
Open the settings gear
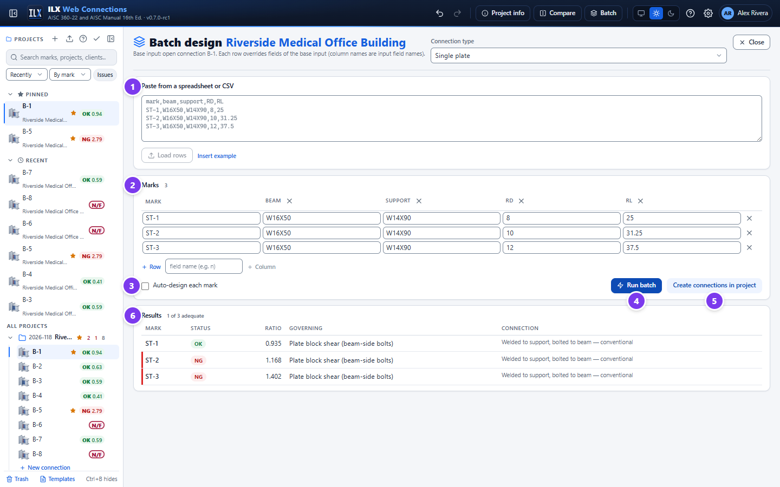pos(708,13)
